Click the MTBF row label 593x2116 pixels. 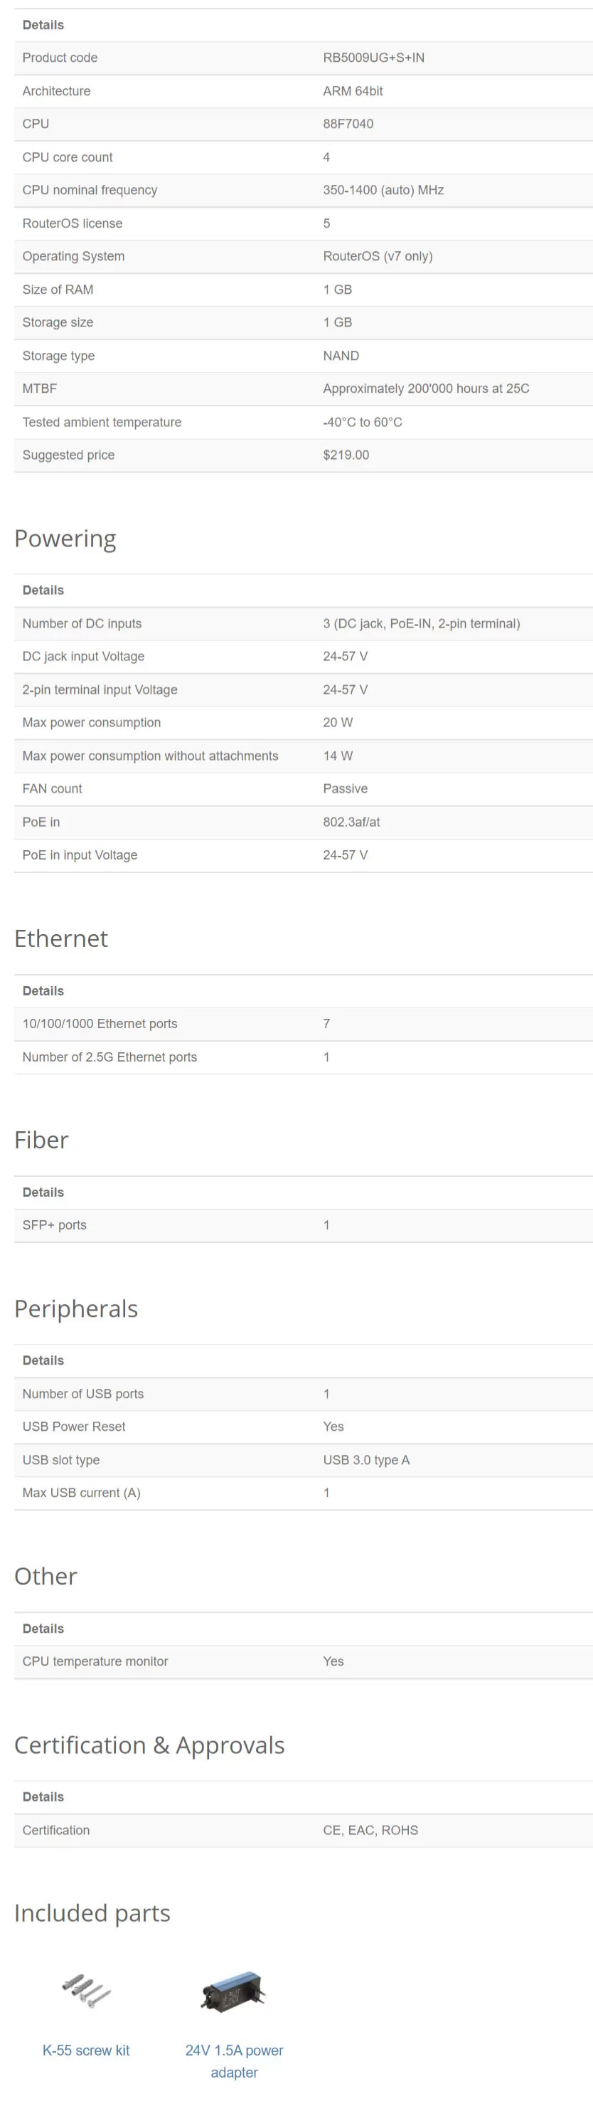click(39, 388)
